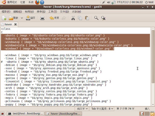Viewport: 155px width, 116px height.
Task: Click the -kubuntu highlighted line
Action: coord(57,39)
